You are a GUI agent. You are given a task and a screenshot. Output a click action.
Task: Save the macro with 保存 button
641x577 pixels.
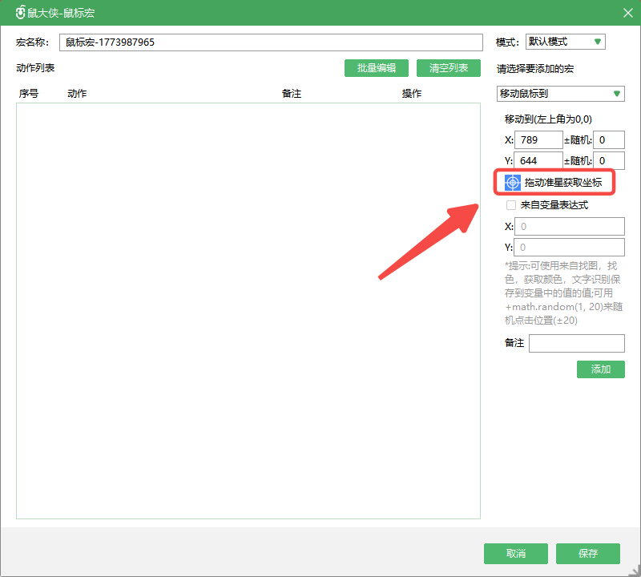click(587, 553)
